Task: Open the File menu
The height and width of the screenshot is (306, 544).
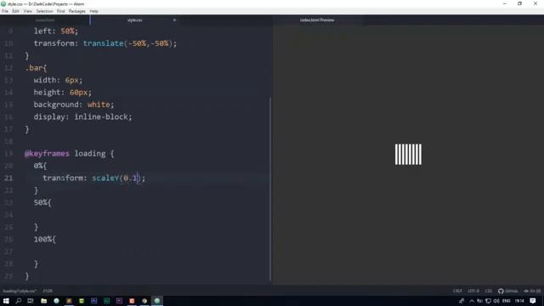Action: tap(5, 11)
